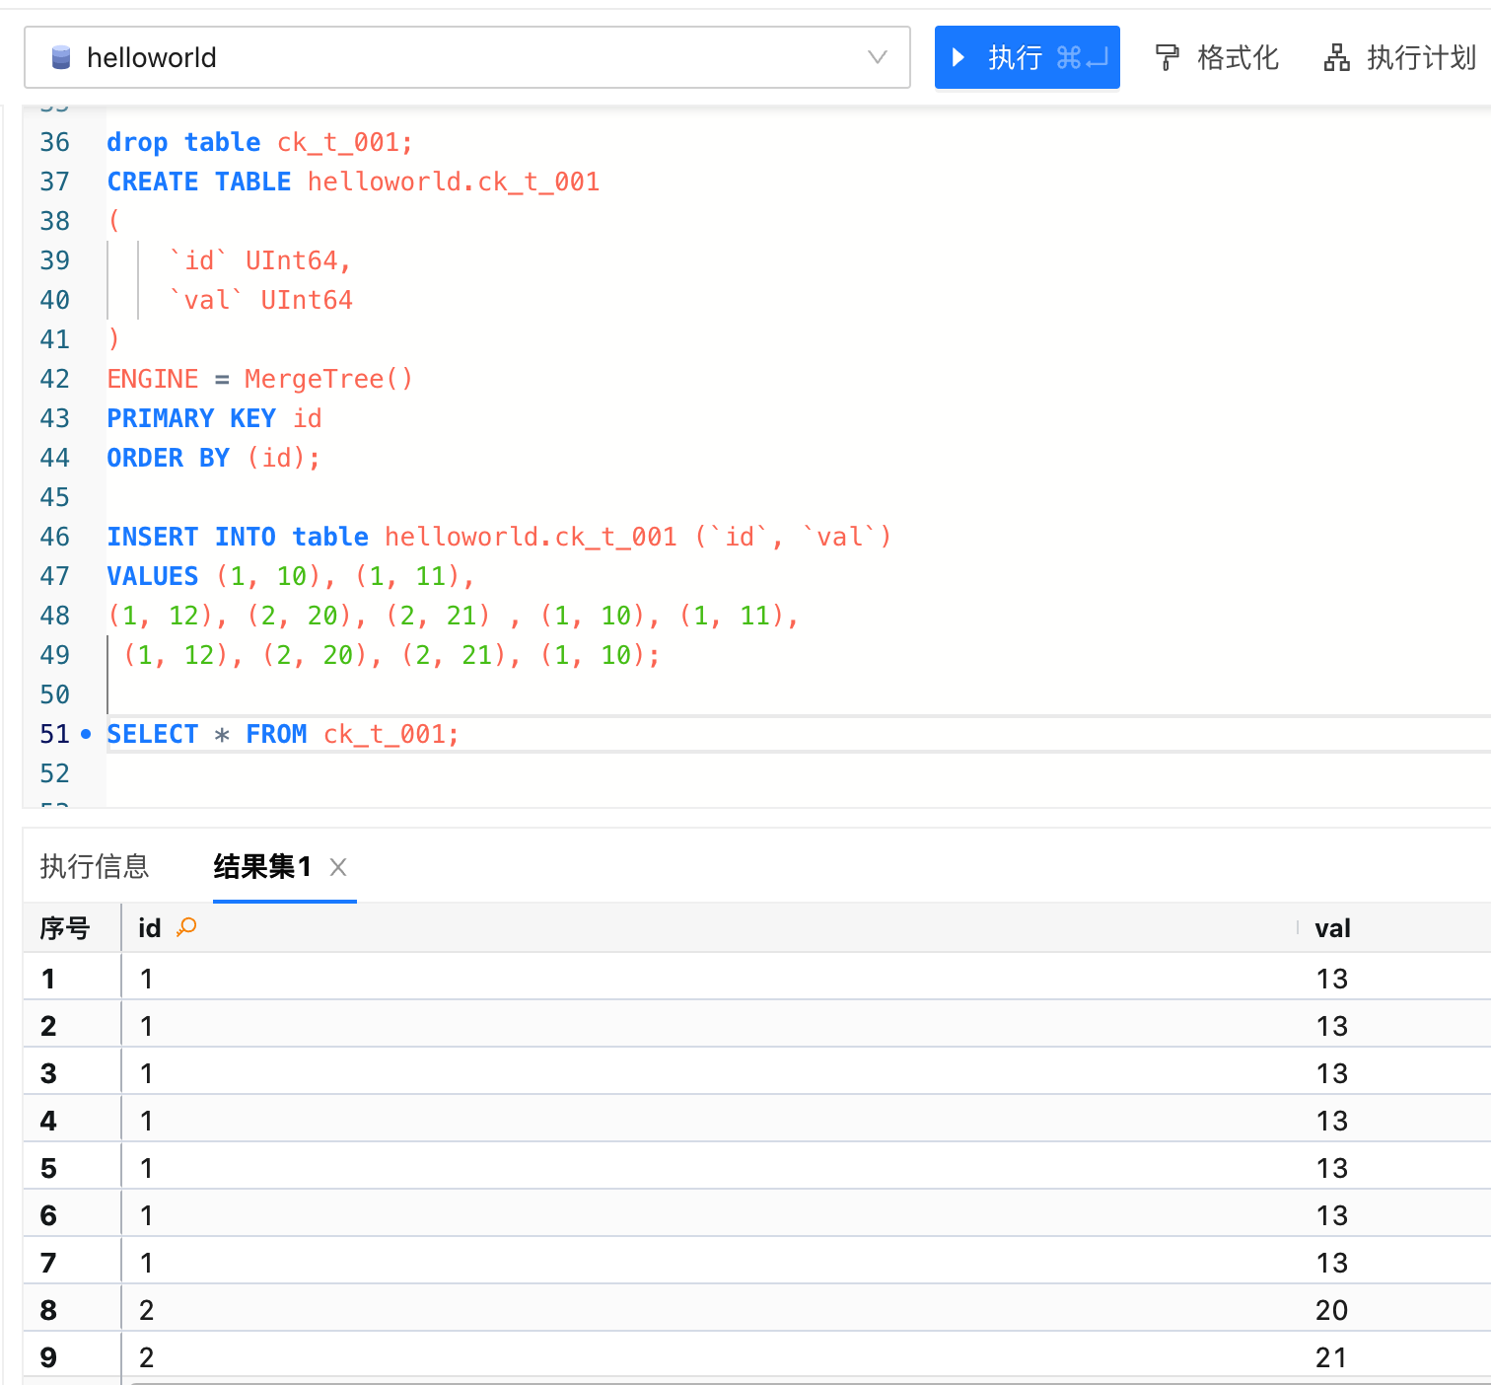The image size is (1491, 1385).
Task: Click the blue underline indicator under 结果集1
Action: point(284,899)
